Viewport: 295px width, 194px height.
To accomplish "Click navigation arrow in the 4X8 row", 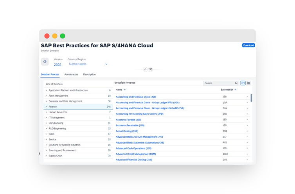I will (x=247, y=143).
